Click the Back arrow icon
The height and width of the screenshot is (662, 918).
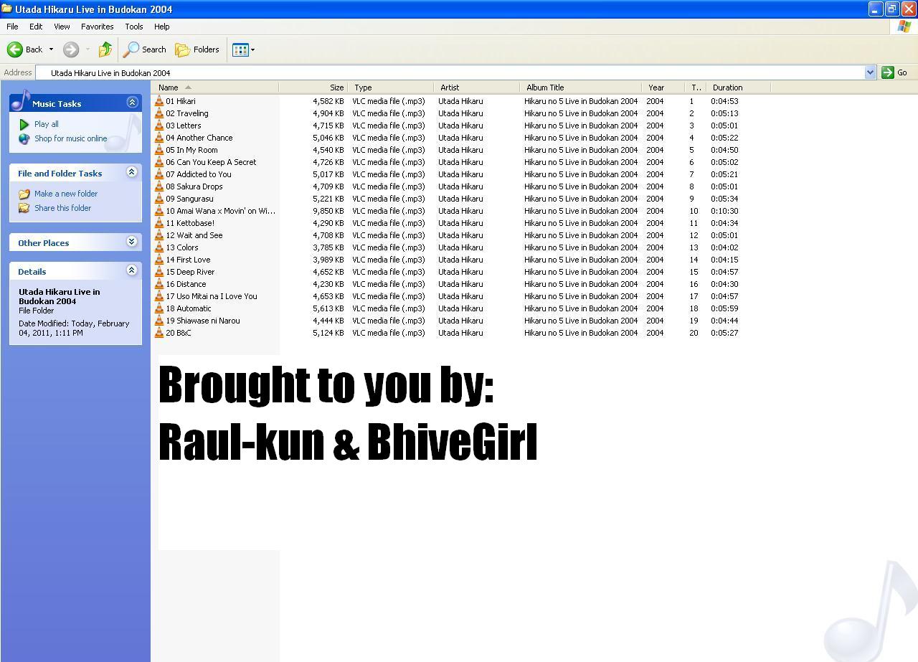coord(15,49)
